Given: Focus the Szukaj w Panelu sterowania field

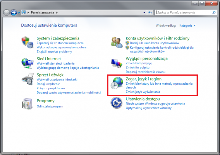Looking at the screenshot, I should click(184, 13).
